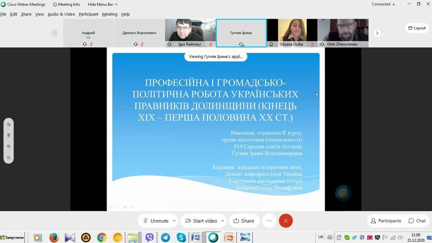Open the Meeting Info link
Image resolution: width=432 pixels, height=243 pixels.
pos(66,4)
